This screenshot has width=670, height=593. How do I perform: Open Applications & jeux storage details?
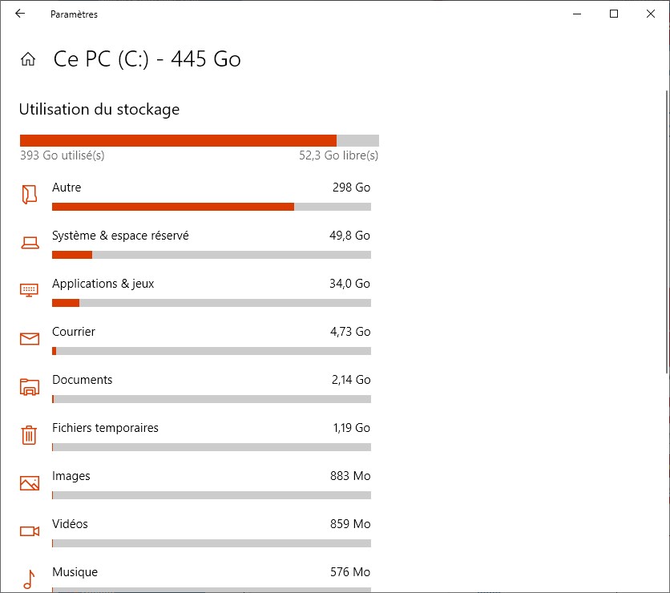[x=103, y=284]
